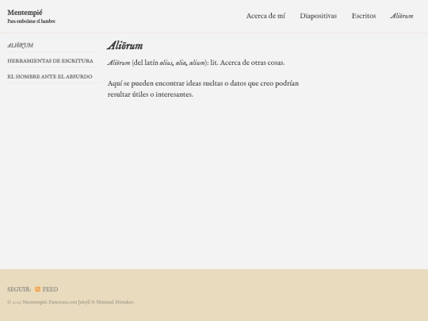
Task: Visit the Jekyll link in the footer
Action: (84, 302)
